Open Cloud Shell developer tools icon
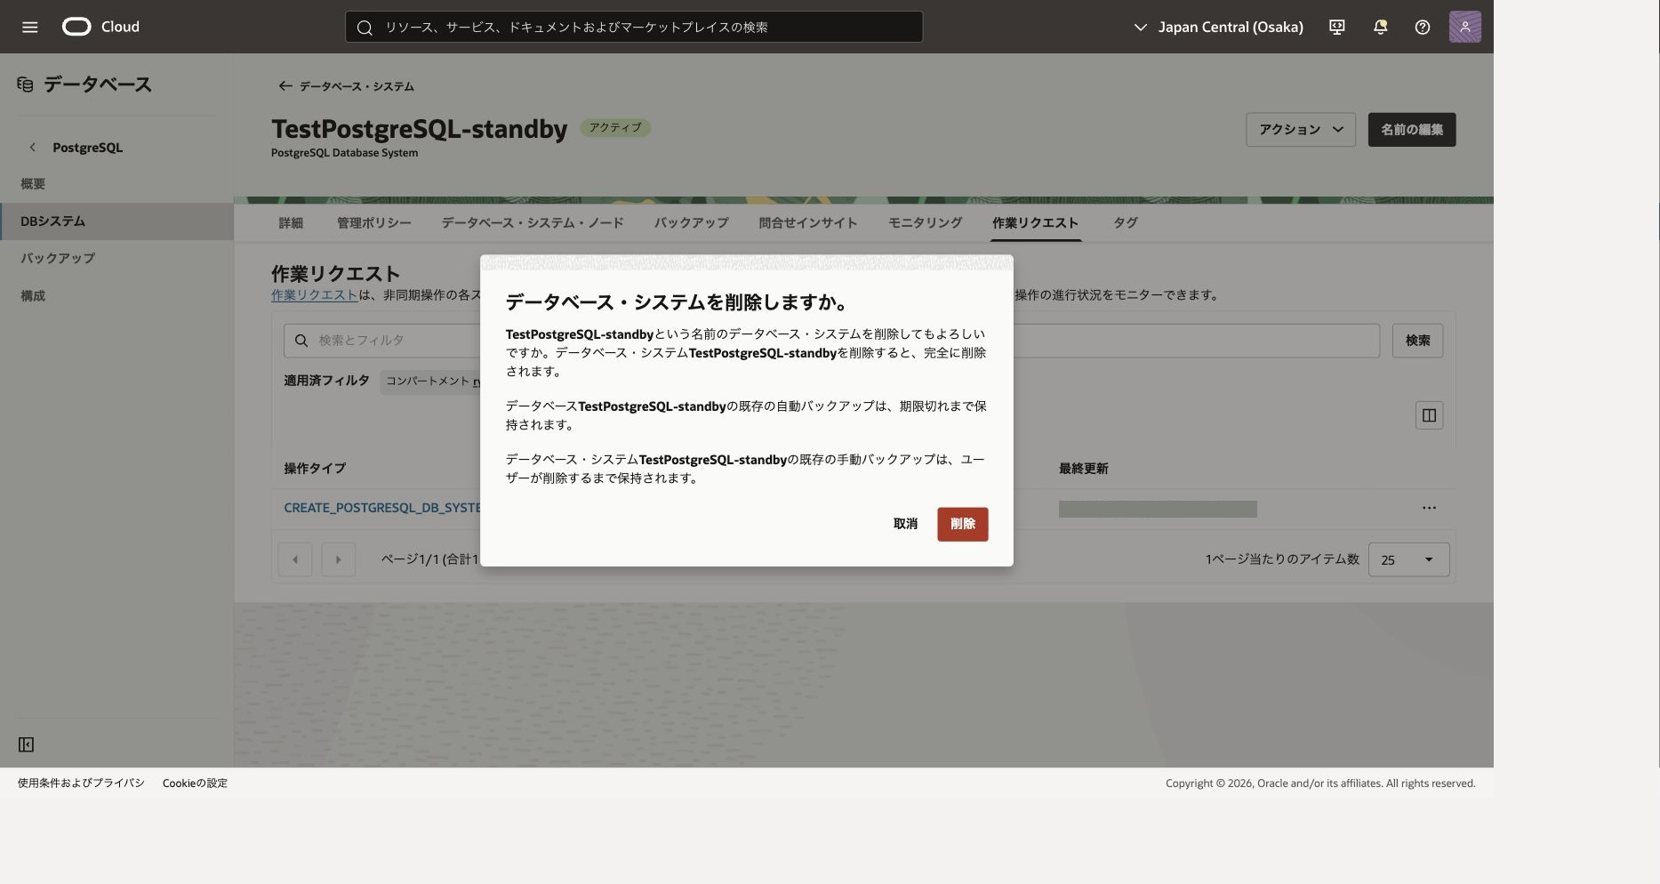Viewport: 1660px width, 884px height. pos(1336,27)
